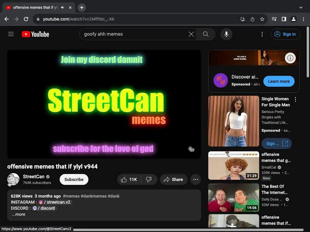Open more actions ellipsis beside Share

[x=196, y=179]
